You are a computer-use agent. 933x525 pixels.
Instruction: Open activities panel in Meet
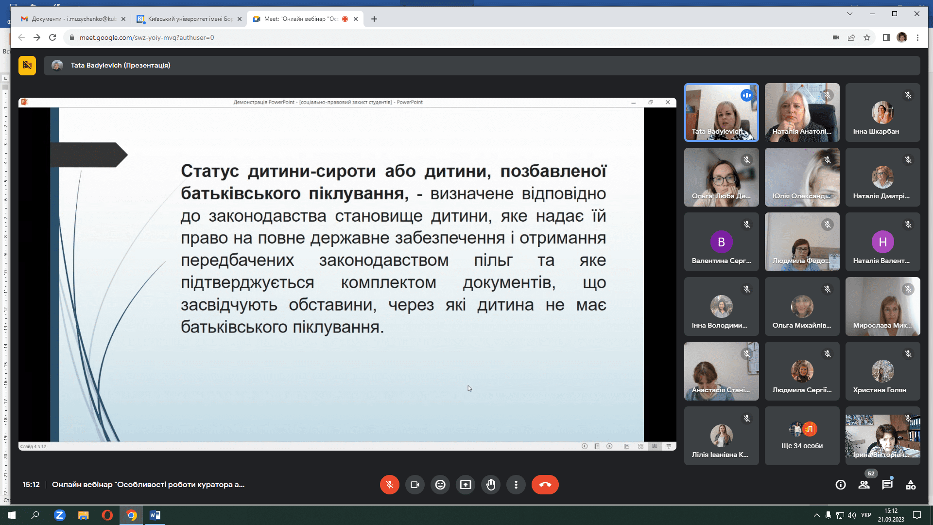[x=911, y=484]
